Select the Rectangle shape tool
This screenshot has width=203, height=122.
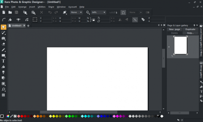[x=3, y=56]
